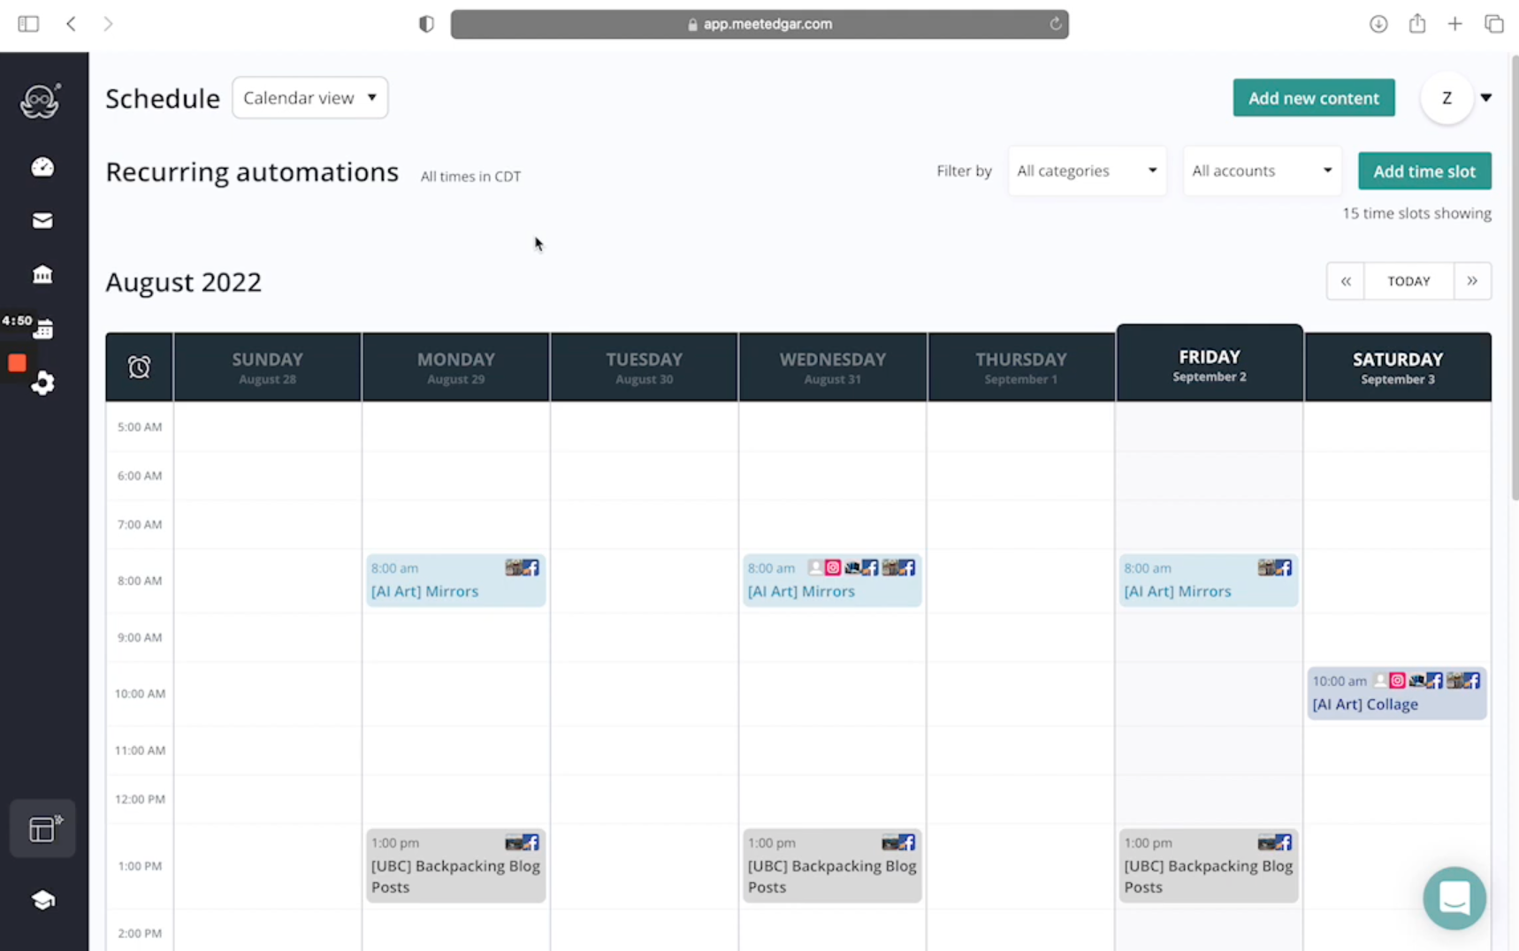Navigate to next week with double-arrow
This screenshot has height=951, width=1519.
click(1472, 280)
